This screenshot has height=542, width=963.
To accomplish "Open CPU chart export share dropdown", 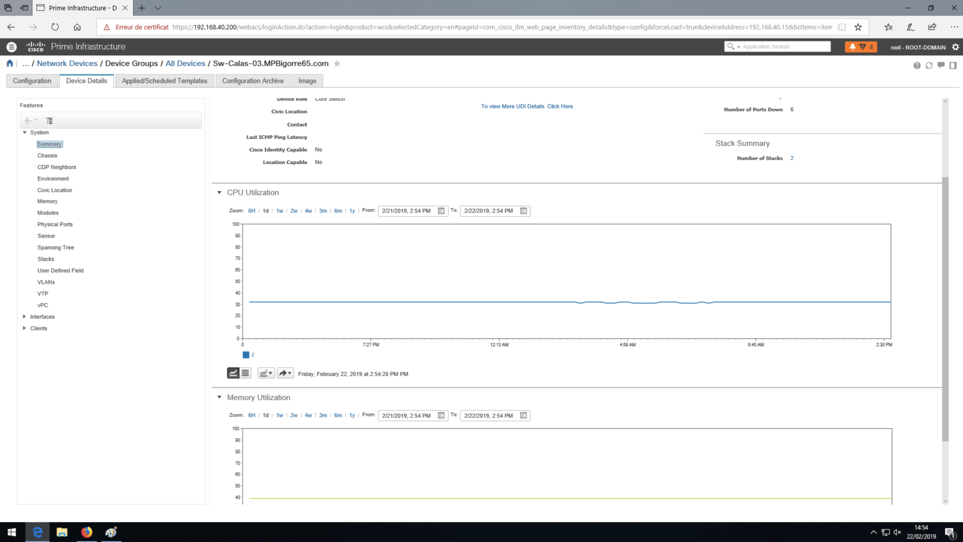I will tap(285, 373).
